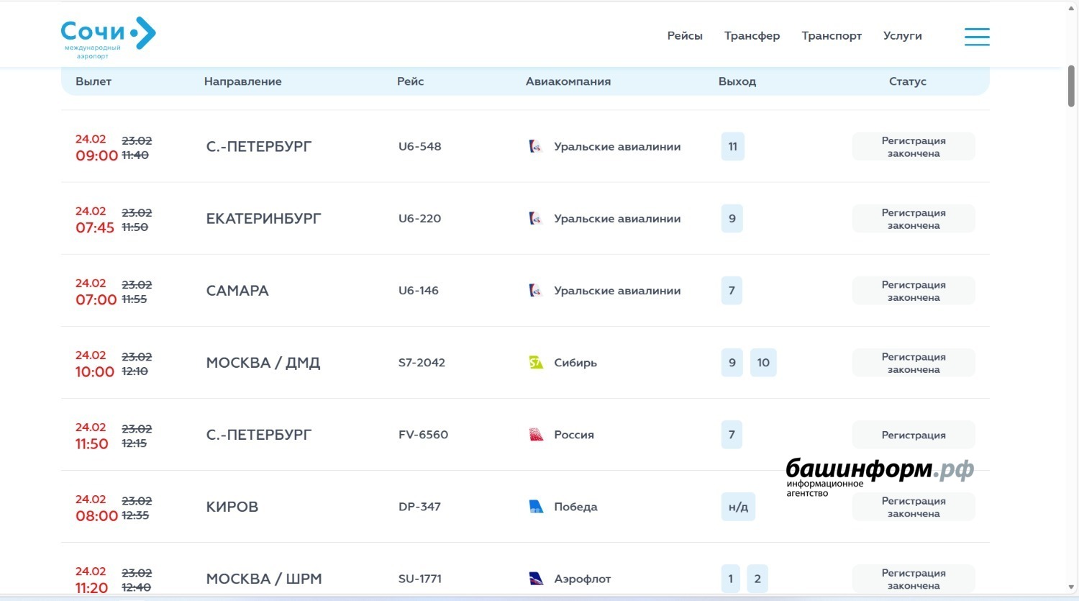Viewport: 1079px width, 601px height.
Task: Open the ЕКАТЕРИНБУРГ destination row
Action: coord(263,219)
